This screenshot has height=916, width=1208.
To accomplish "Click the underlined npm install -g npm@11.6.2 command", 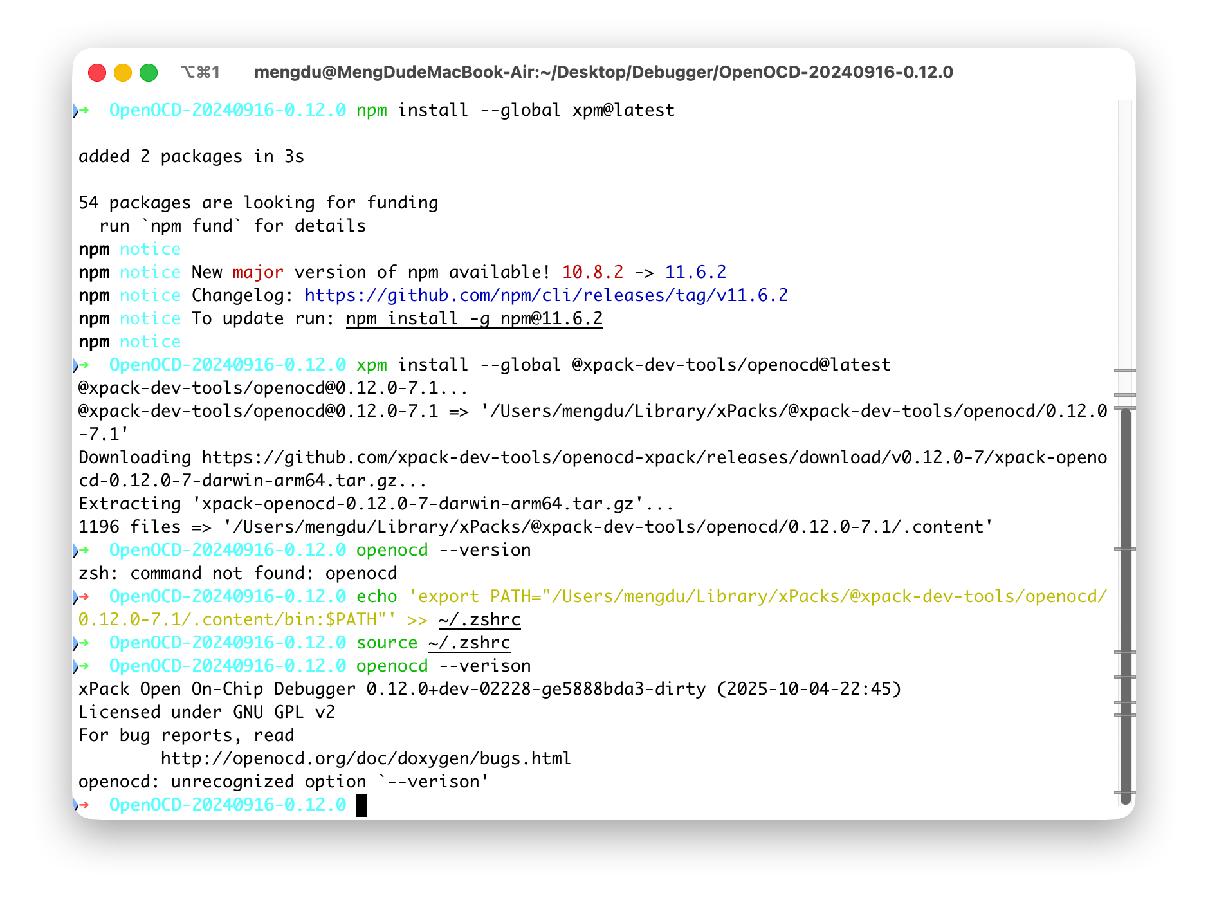I will coord(474,319).
